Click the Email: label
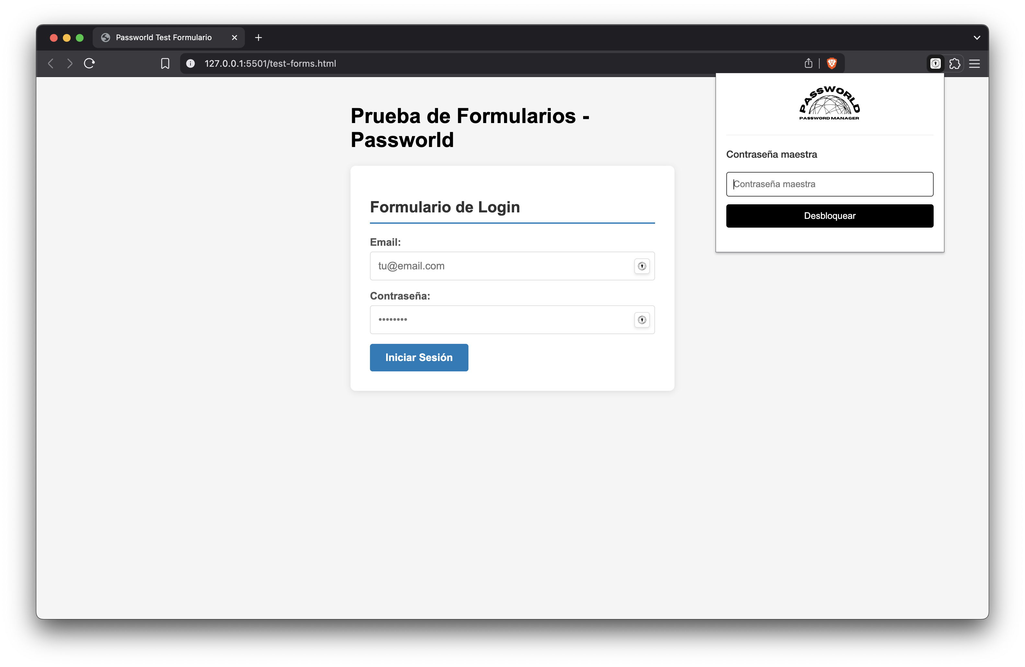 pos(385,242)
